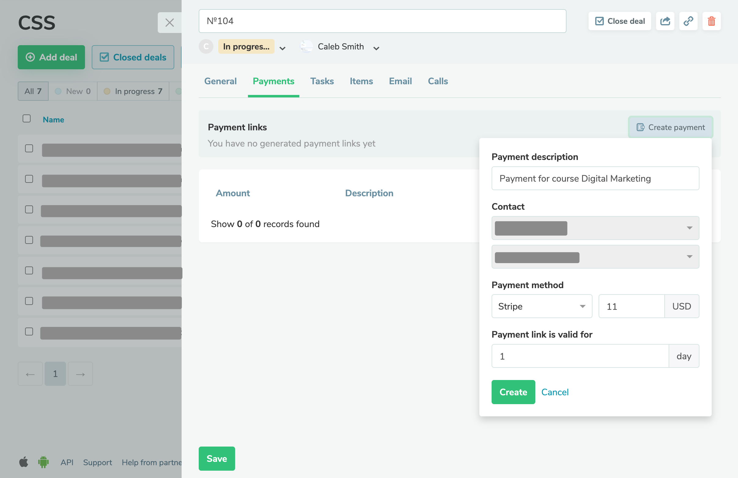This screenshot has height=478, width=738.
Task: Click the Cancel link in payment form
Action: point(555,392)
